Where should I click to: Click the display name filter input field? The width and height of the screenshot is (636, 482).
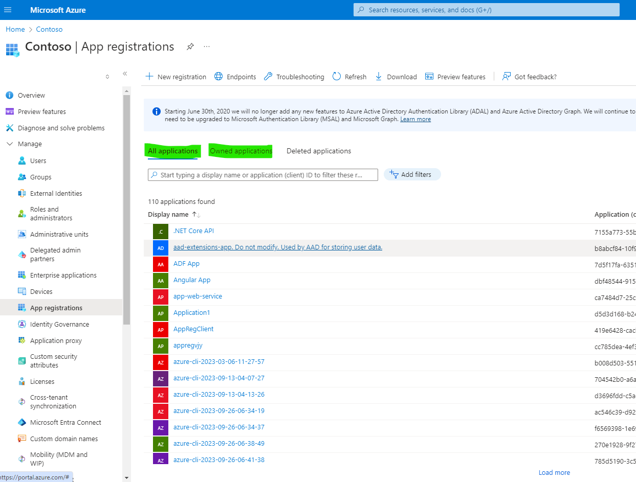click(x=262, y=174)
